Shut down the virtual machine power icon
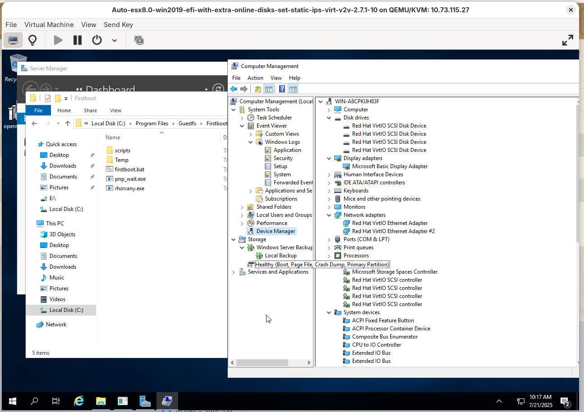This screenshot has width=584, height=412. coord(97,40)
